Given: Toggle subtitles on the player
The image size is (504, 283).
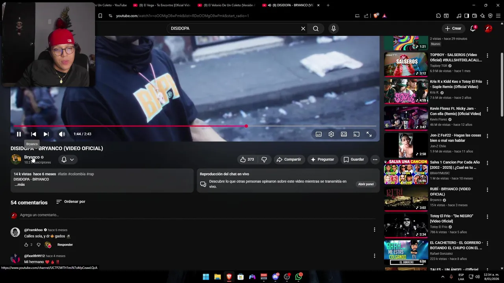Looking at the screenshot, I should 319,134.
